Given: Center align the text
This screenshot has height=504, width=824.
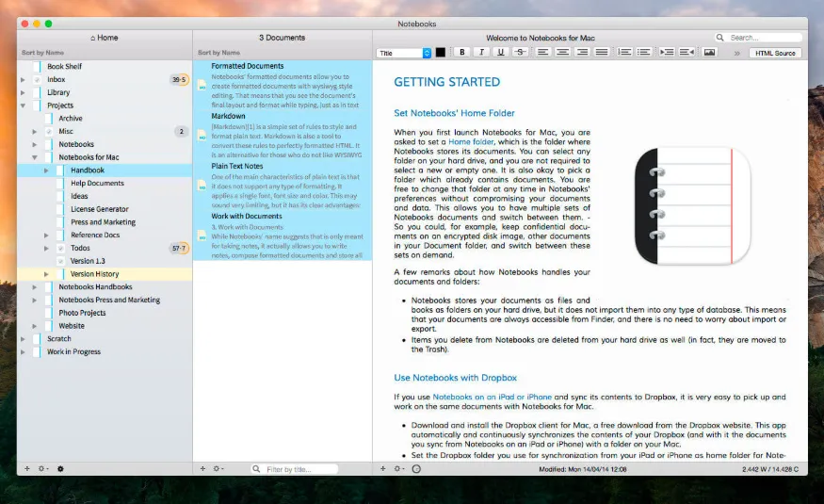Looking at the screenshot, I should [x=562, y=52].
